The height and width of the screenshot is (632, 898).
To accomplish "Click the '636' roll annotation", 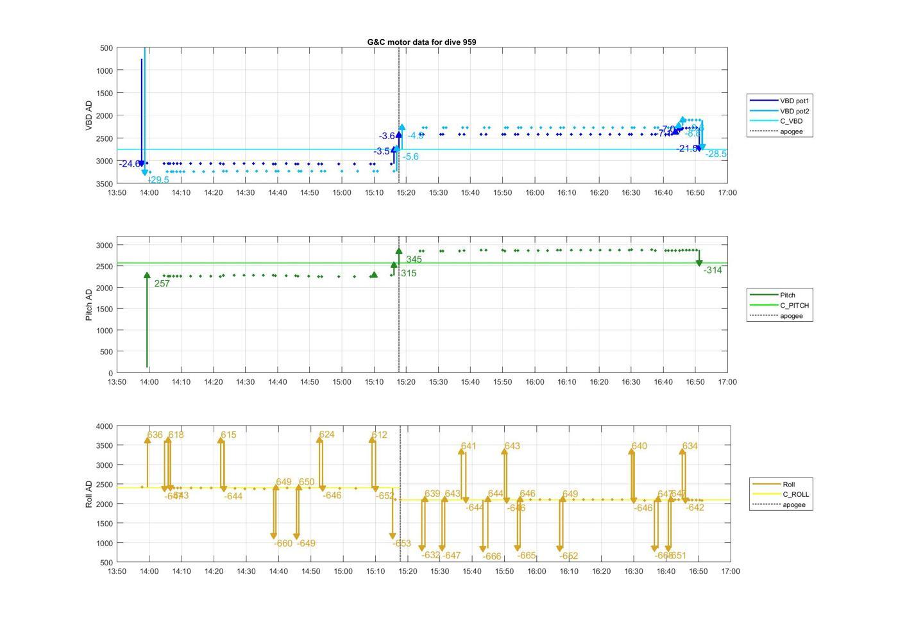I will [155, 435].
